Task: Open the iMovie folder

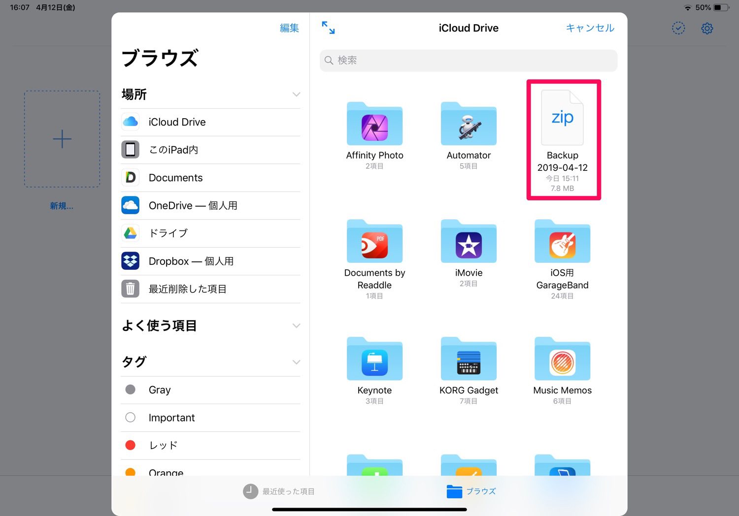Action: (469, 241)
